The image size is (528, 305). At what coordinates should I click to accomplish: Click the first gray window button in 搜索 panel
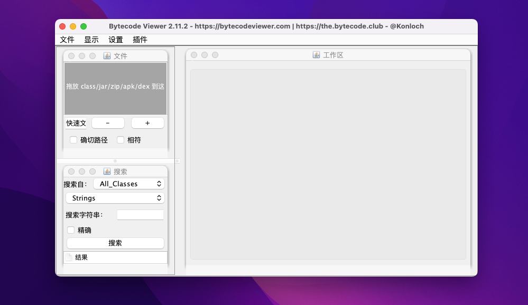click(71, 171)
